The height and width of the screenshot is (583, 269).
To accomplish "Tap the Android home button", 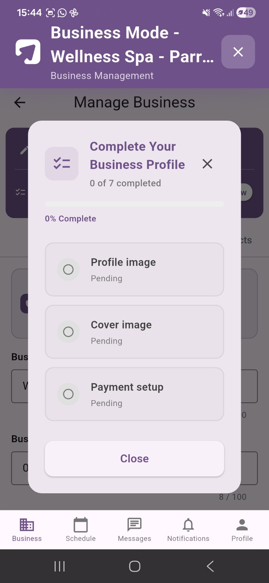I will pyautogui.click(x=134, y=566).
